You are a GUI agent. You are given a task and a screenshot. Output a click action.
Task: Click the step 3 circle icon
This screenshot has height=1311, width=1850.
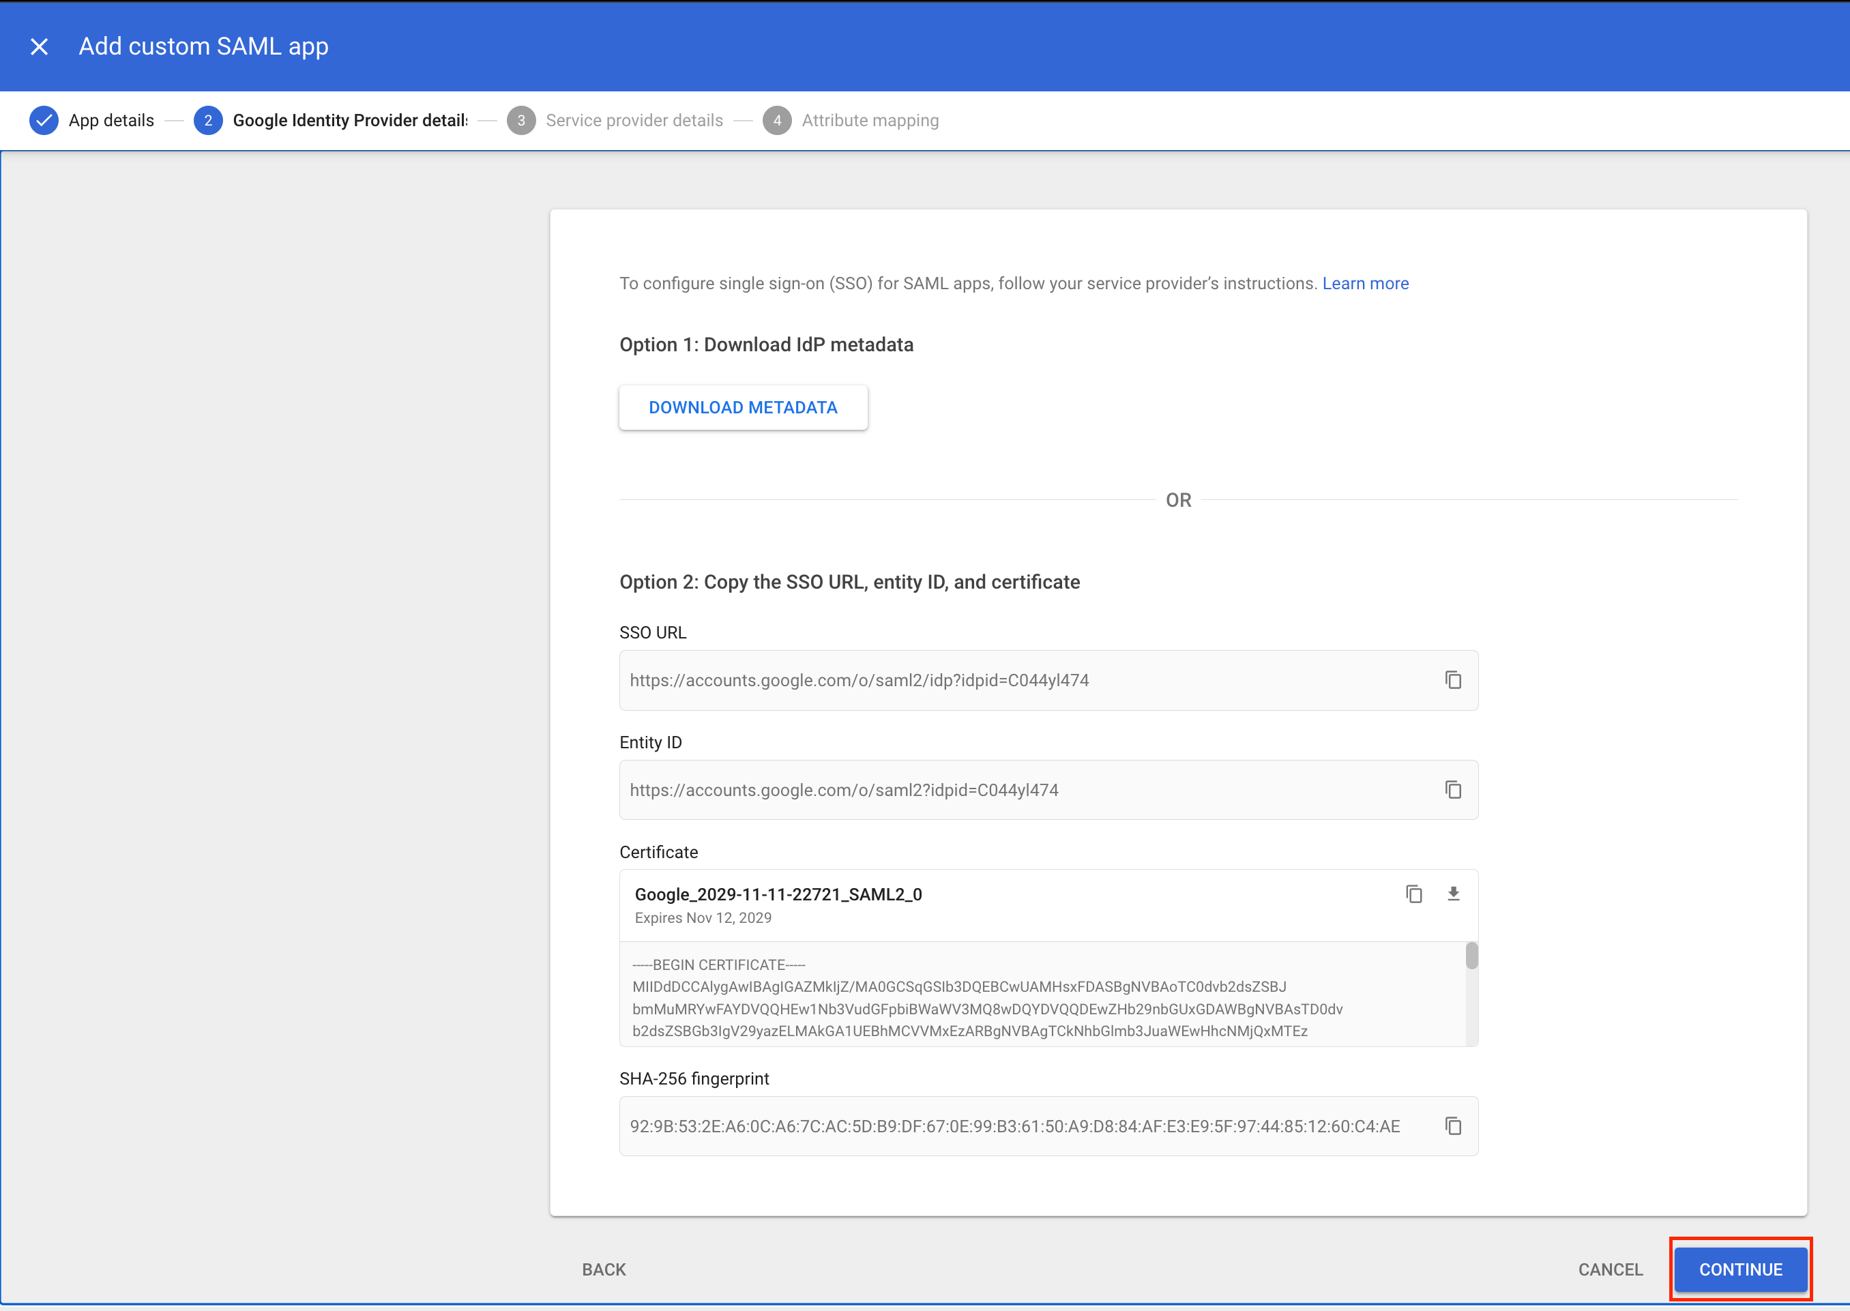pyautogui.click(x=521, y=120)
